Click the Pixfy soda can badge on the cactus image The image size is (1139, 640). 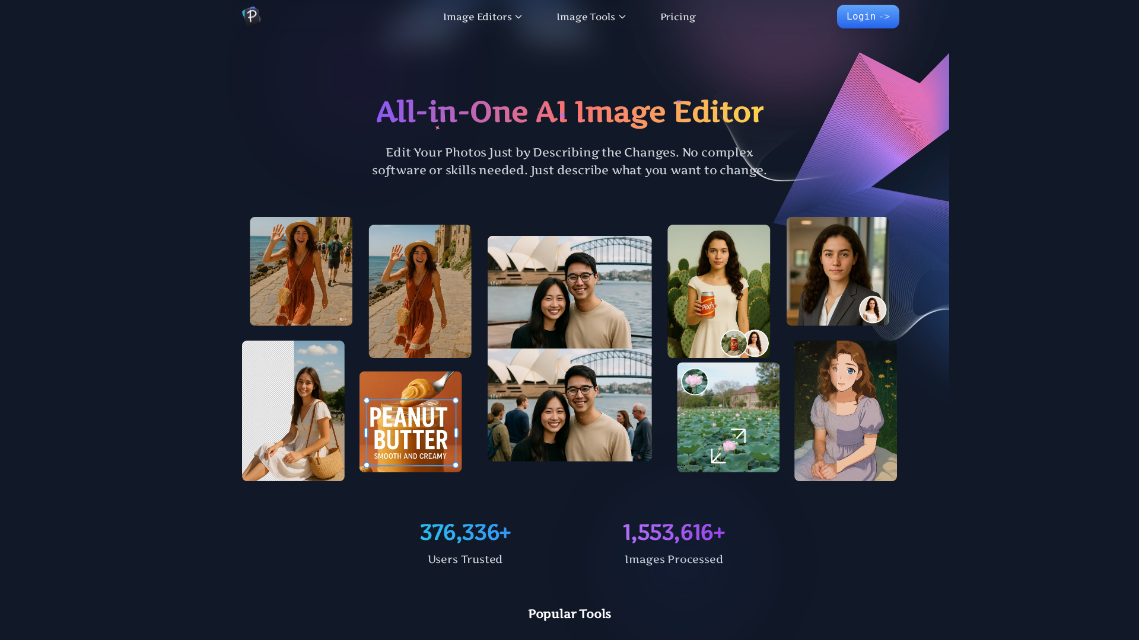coord(734,343)
